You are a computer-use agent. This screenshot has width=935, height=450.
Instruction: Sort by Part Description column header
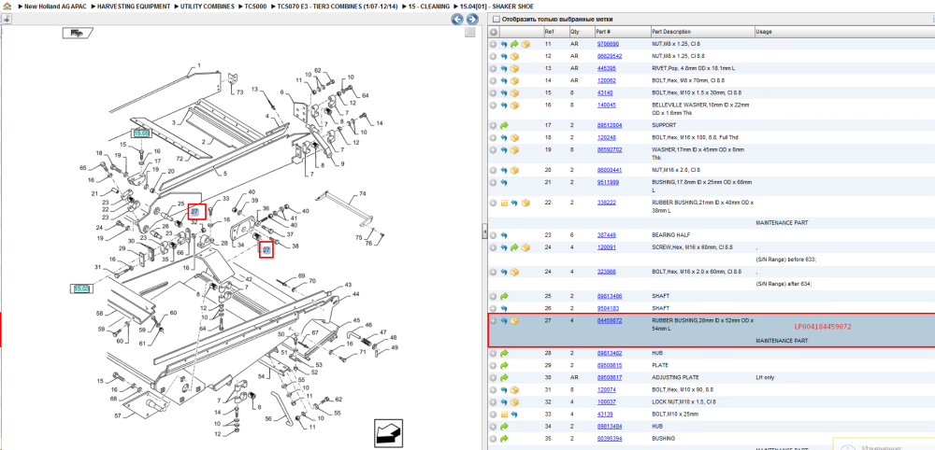[671, 32]
